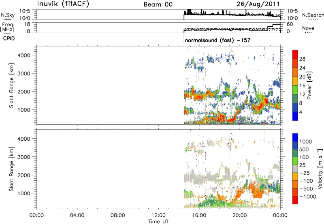Viewport: 324px width, 224px height.
Task: Click the '20' label on the power colorbar
Action: tap(302, 77)
